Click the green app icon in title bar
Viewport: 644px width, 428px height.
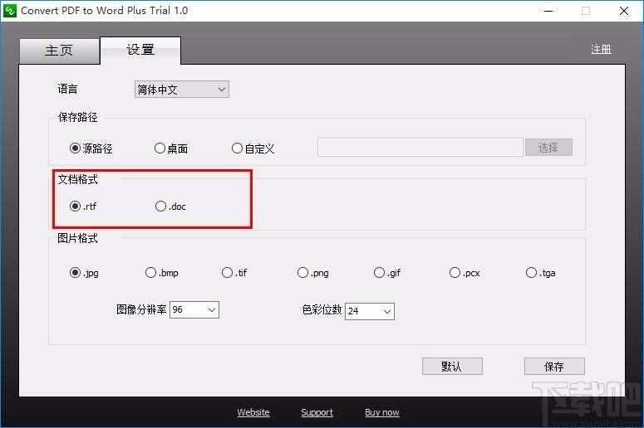[x=9, y=11]
